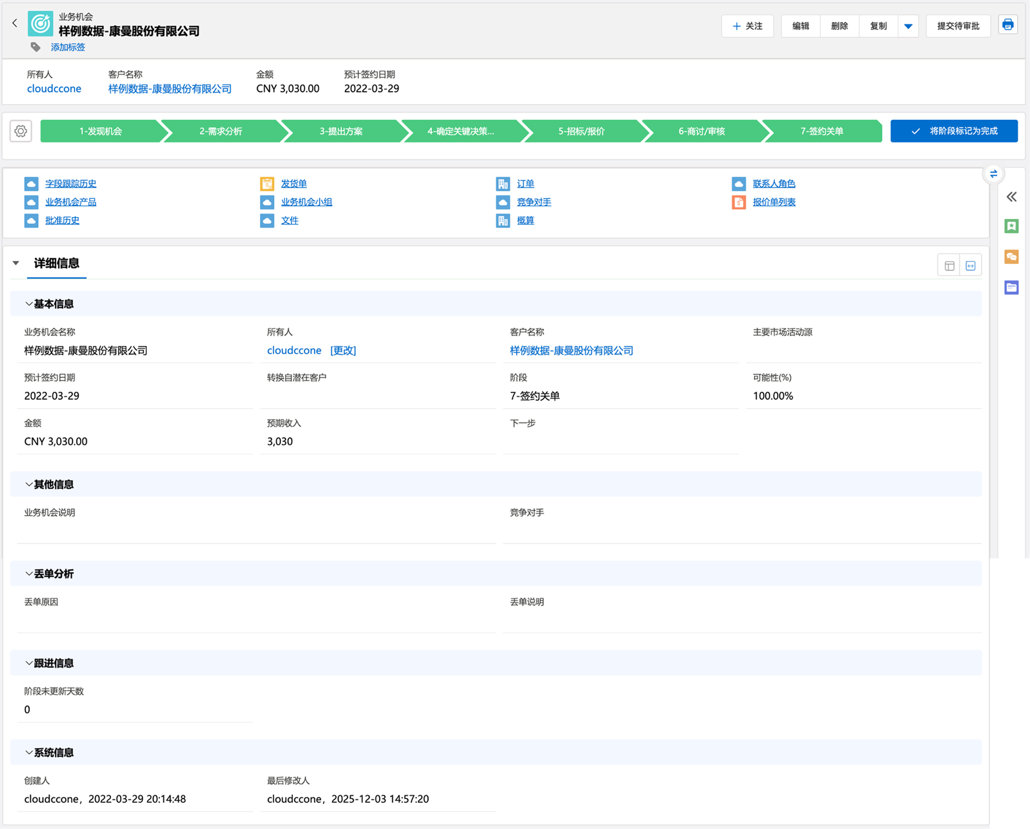
Task: Collapse the 丢单分析 section
Action: click(29, 574)
